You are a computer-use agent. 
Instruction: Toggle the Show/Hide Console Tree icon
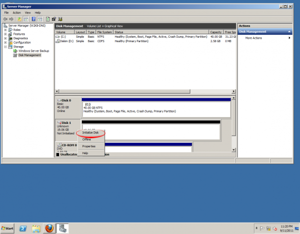pyautogui.click(x=26, y=19)
